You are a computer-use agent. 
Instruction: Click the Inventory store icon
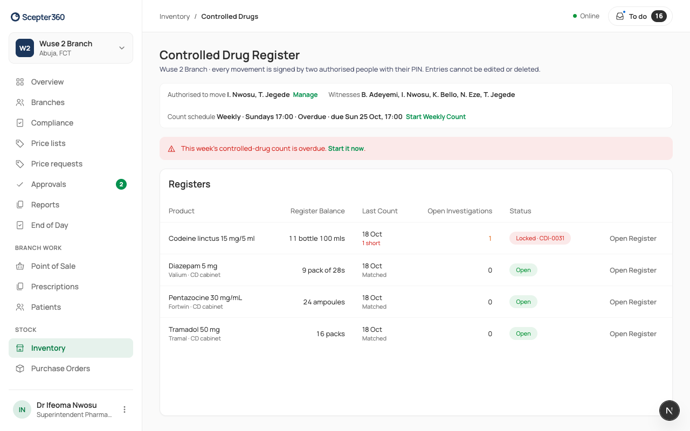pos(20,348)
